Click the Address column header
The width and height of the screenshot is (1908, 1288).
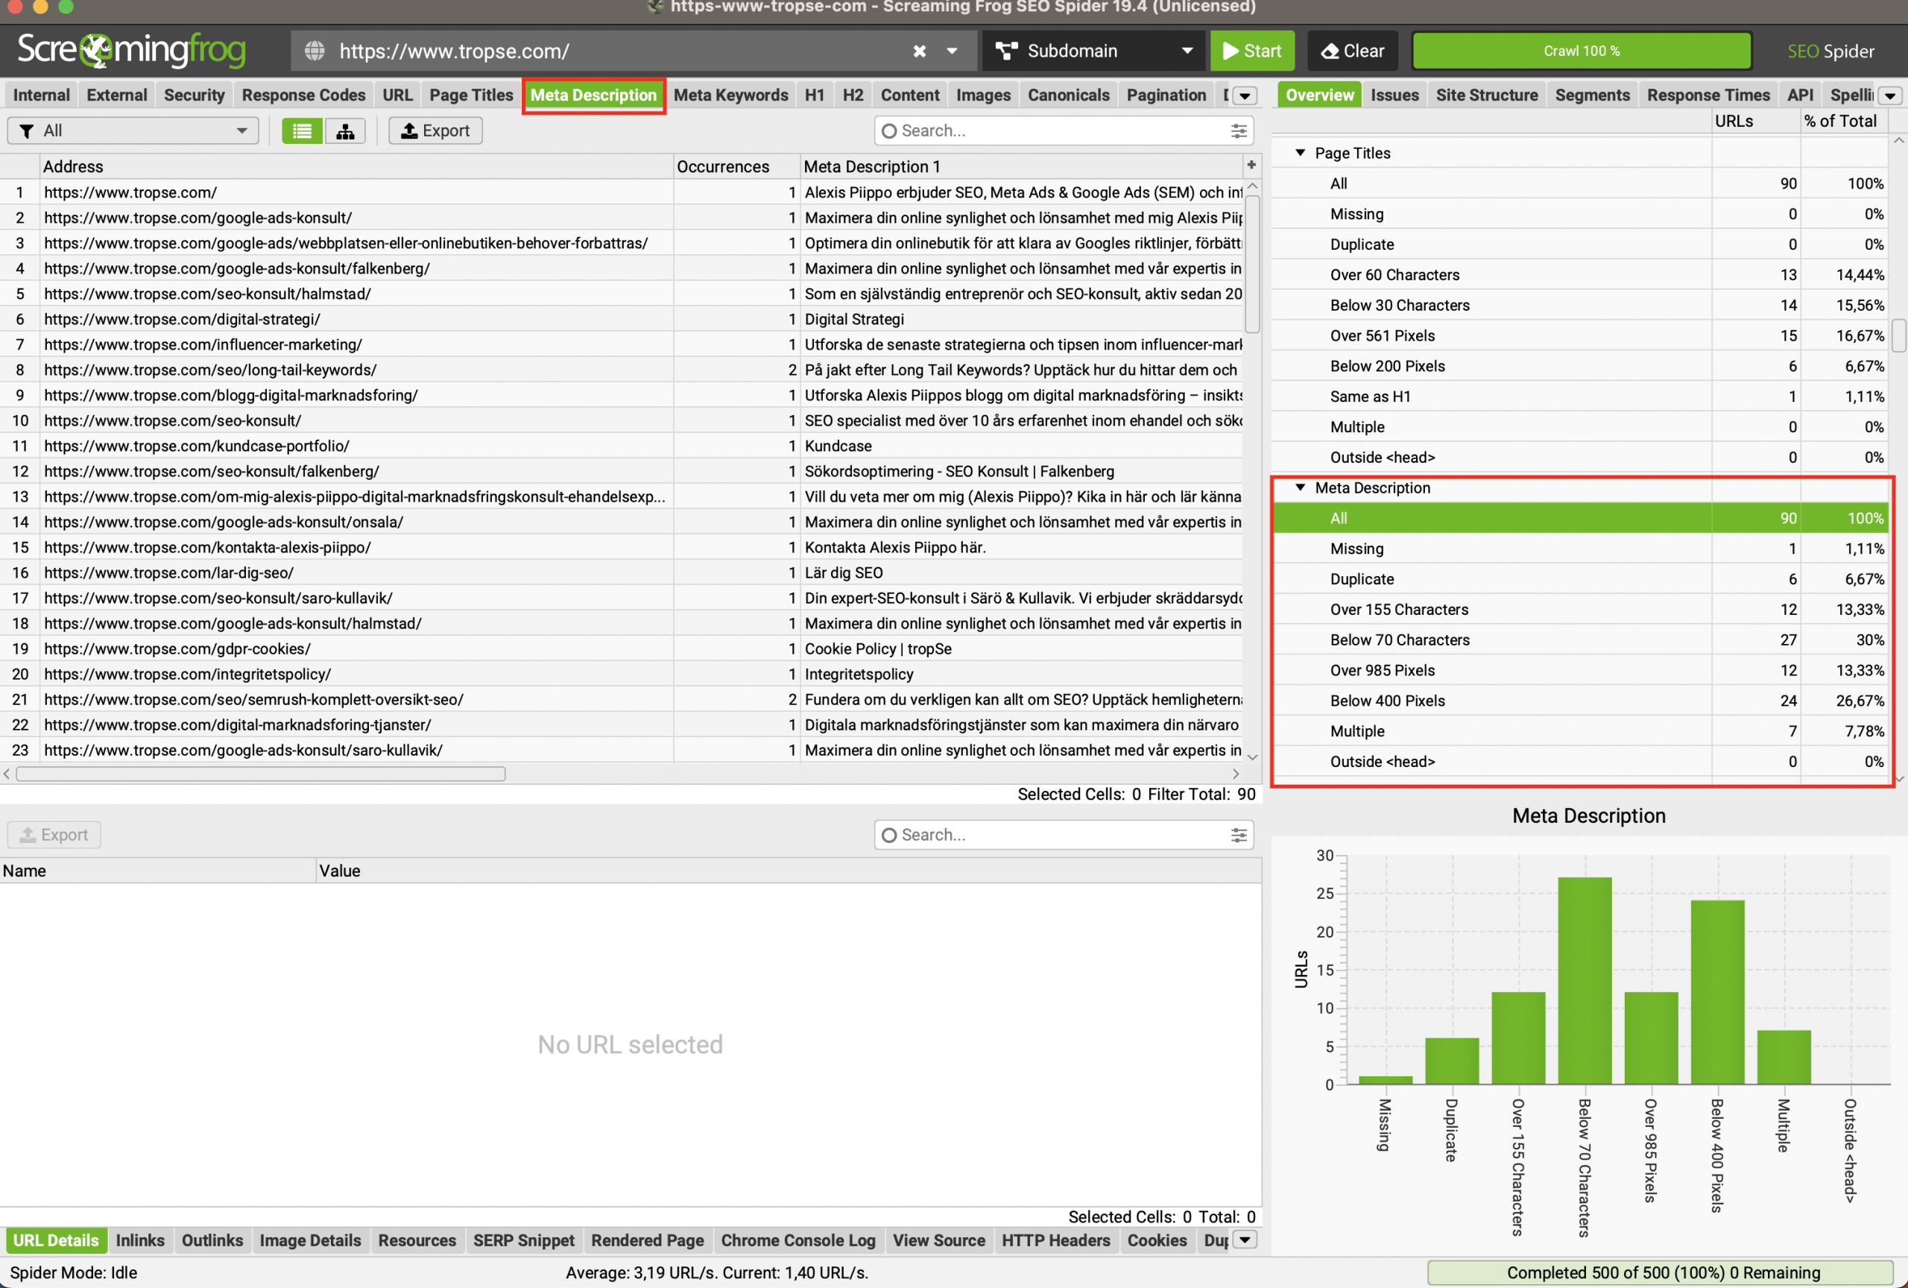click(356, 165)
